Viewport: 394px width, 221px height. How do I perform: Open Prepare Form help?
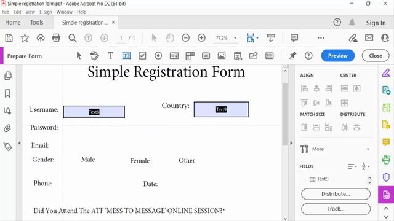pyautogui.click(x=308, y=56)
